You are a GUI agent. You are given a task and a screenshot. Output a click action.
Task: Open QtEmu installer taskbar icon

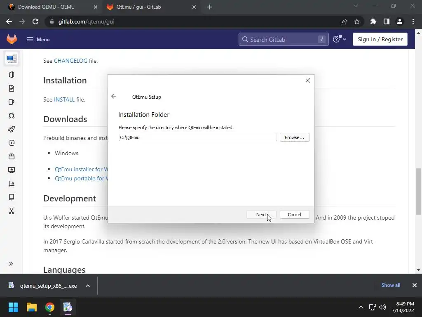[x=68, y=307]
